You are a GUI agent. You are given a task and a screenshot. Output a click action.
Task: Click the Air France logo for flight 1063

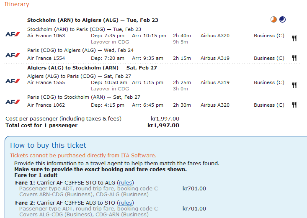pyautogui.click(x=13, y=33)
